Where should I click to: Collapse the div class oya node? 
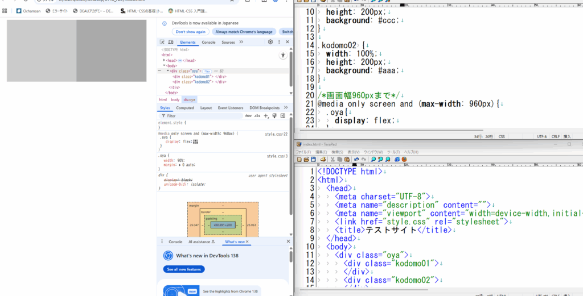tap(168, 71)
